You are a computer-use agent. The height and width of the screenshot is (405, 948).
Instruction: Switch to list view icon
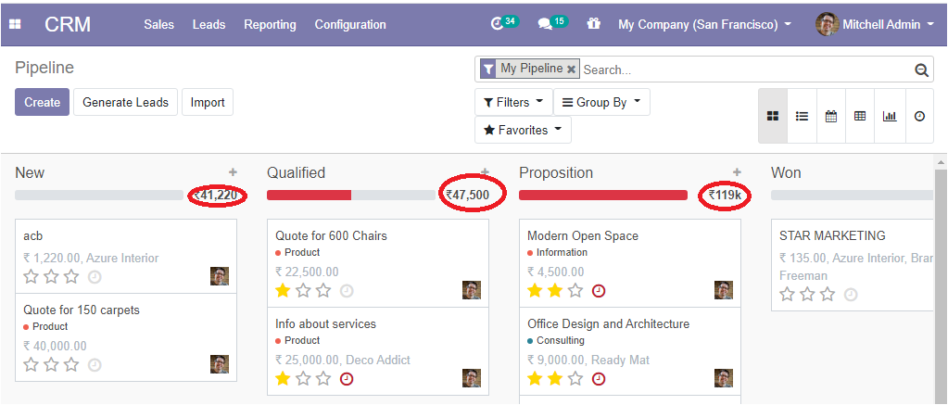point(802,116)
